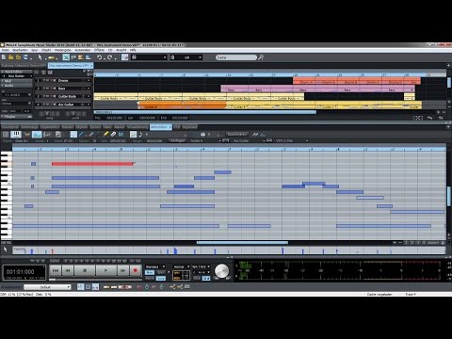Select the mouse pointer tool in main toolbar
The image size is (452, 339).
[40, 57]
